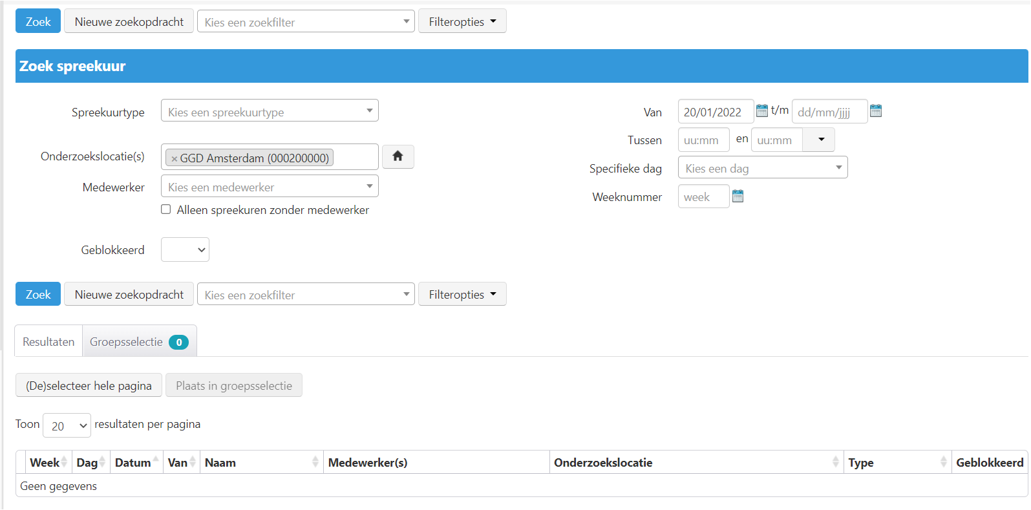Sort results by Week column

(45, 462)
